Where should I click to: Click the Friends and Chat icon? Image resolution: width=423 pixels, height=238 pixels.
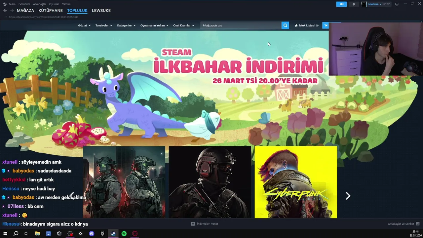point(418,224)
